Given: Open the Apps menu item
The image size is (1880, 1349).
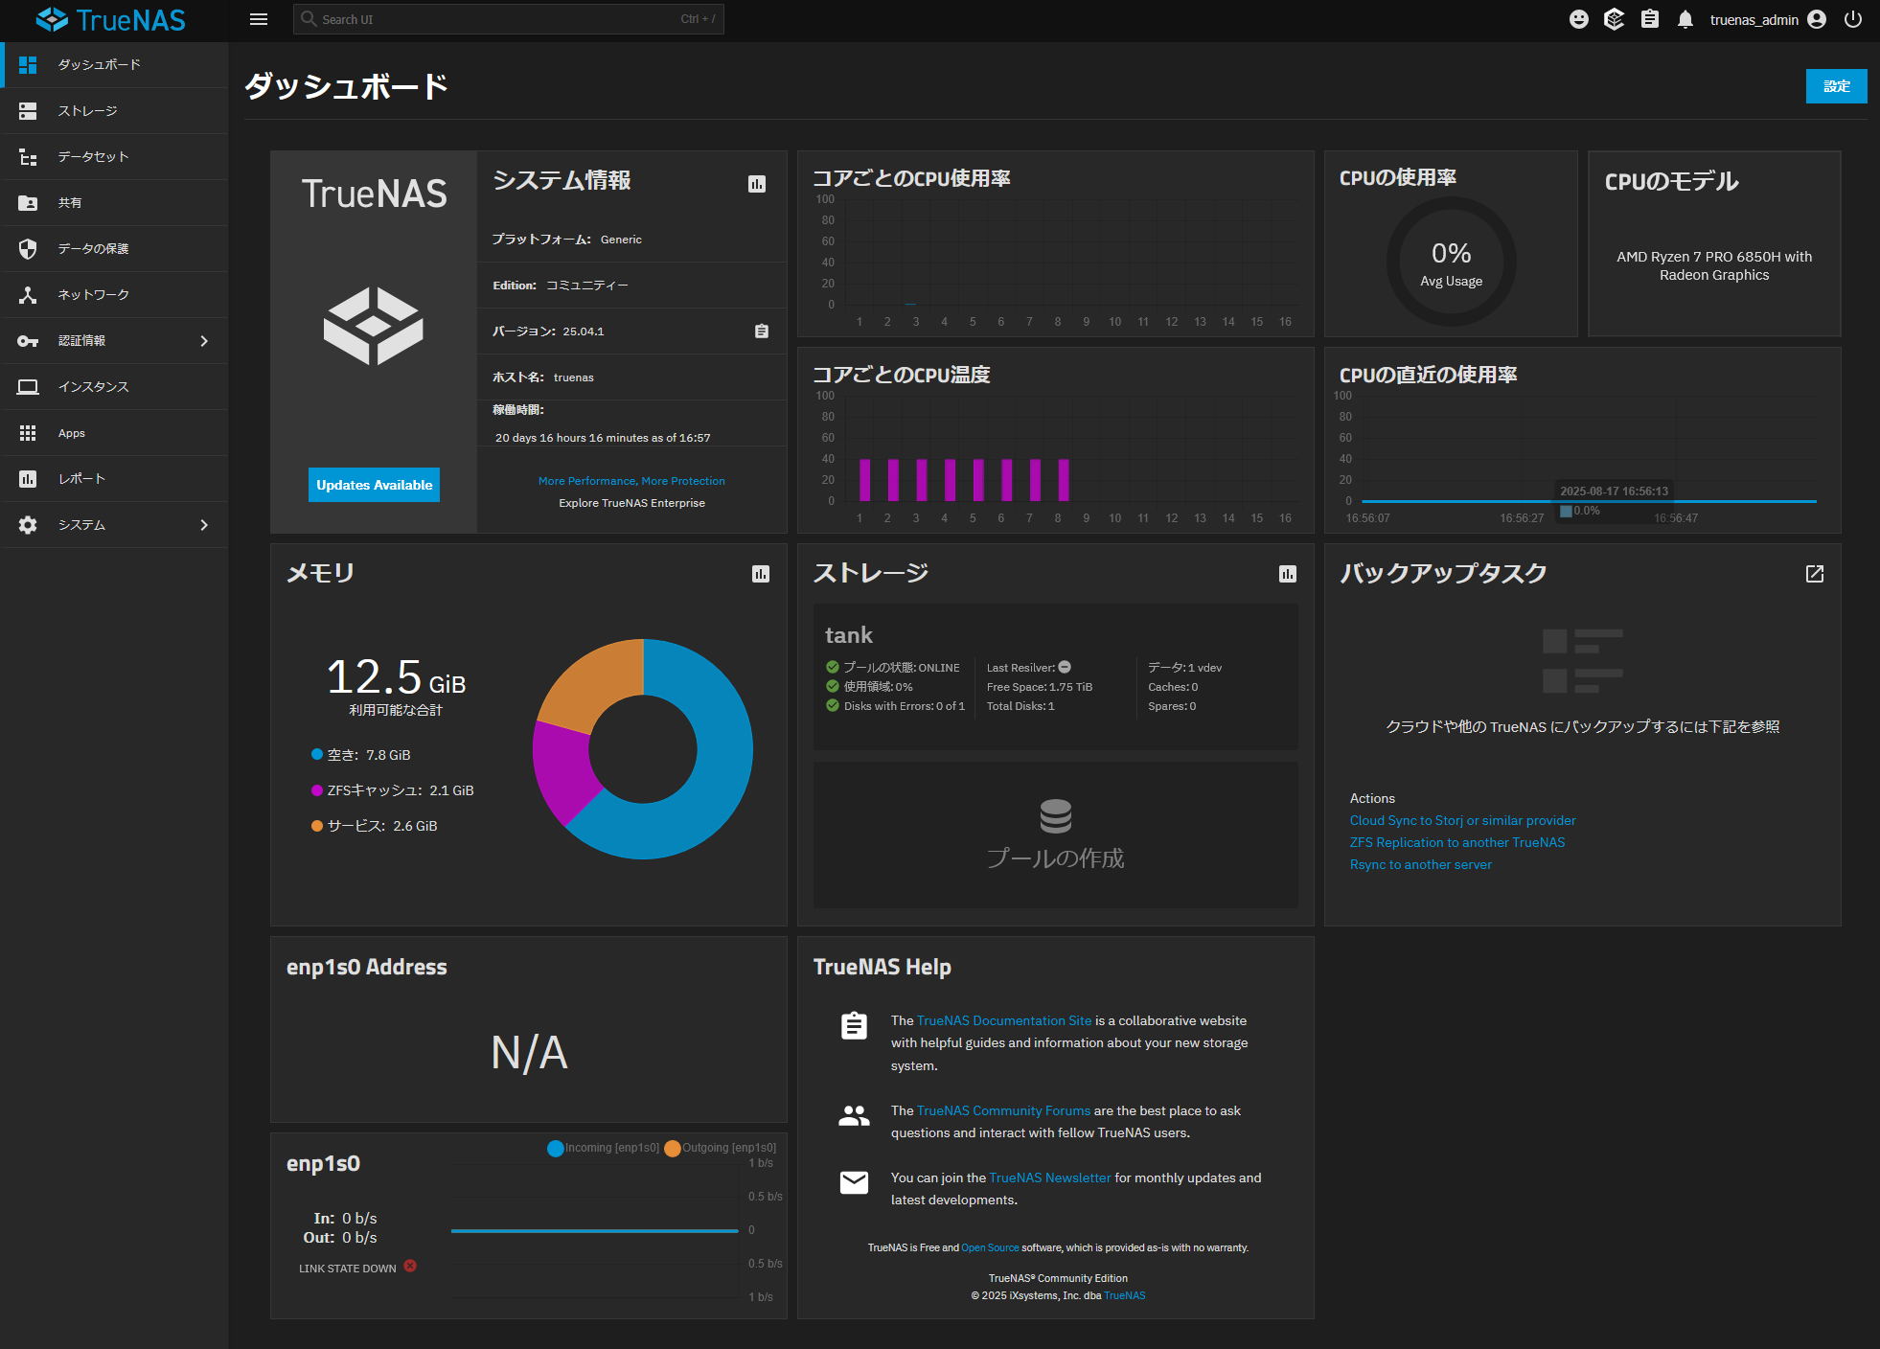Looking at the screenshot, I should click(114, 433).
